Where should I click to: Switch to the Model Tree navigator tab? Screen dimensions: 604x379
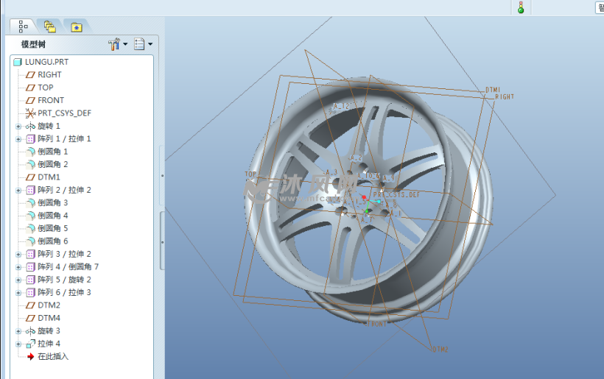pos(23,26)
